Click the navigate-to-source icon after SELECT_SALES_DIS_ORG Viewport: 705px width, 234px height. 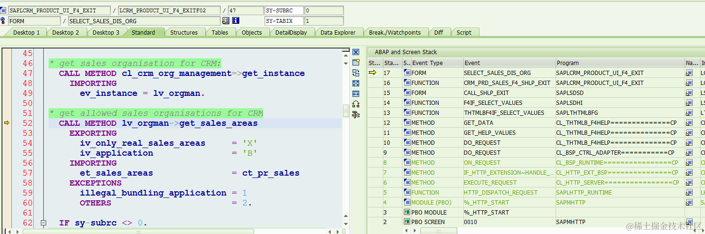(x=225, y=21)
